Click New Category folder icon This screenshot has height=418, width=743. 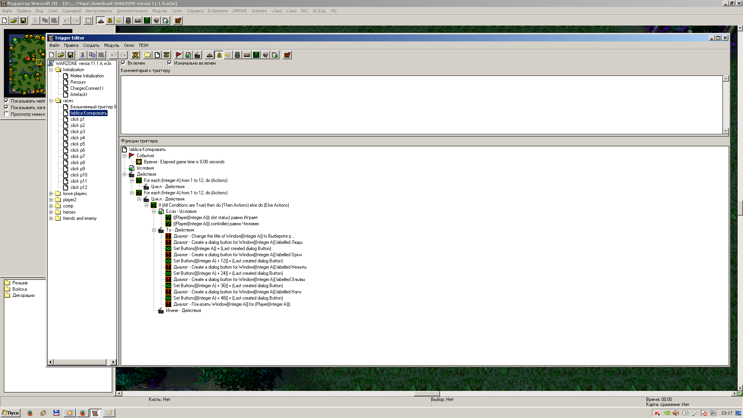[147, 55]
